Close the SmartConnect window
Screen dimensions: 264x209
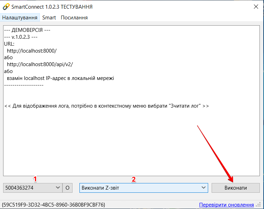click(x=256, y=7)
